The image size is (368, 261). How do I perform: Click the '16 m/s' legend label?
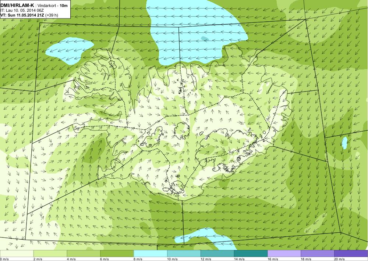(x=273, y=259)
